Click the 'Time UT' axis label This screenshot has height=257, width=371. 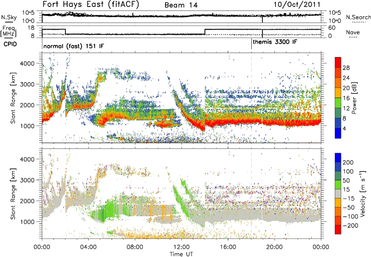click(181, 254)
